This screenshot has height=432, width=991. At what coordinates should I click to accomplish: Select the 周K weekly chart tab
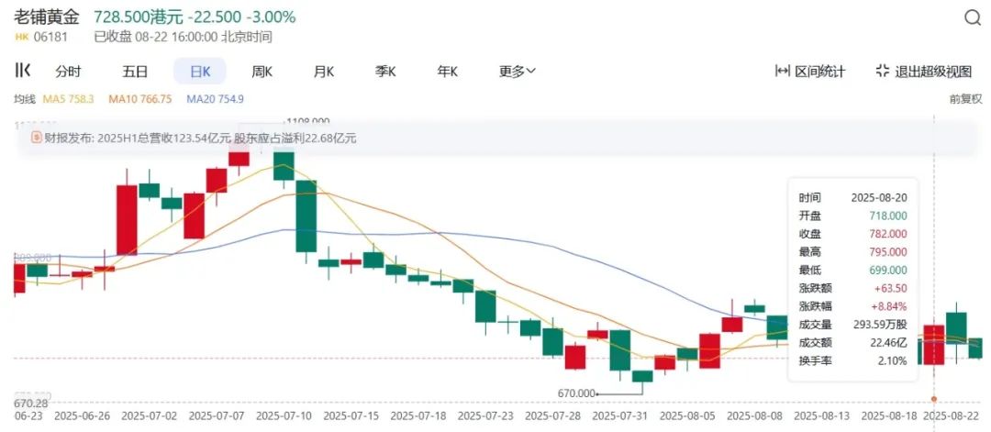coord(262,72)
